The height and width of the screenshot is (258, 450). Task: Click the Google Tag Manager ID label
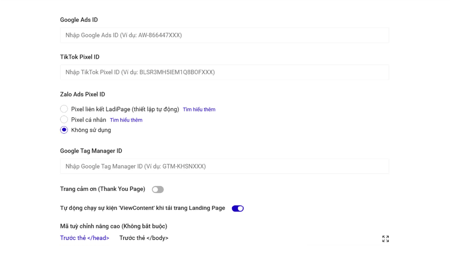pyautogui.click(x=91, y=151)
